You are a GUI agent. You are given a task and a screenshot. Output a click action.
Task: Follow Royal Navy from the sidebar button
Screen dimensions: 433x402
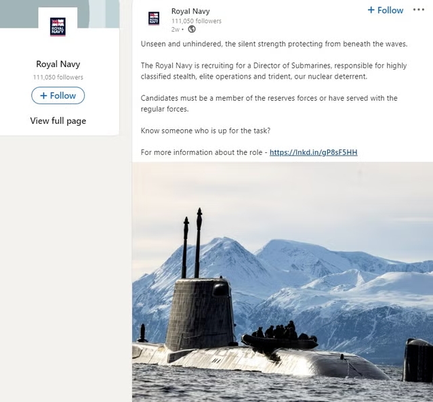coord(58,95)
